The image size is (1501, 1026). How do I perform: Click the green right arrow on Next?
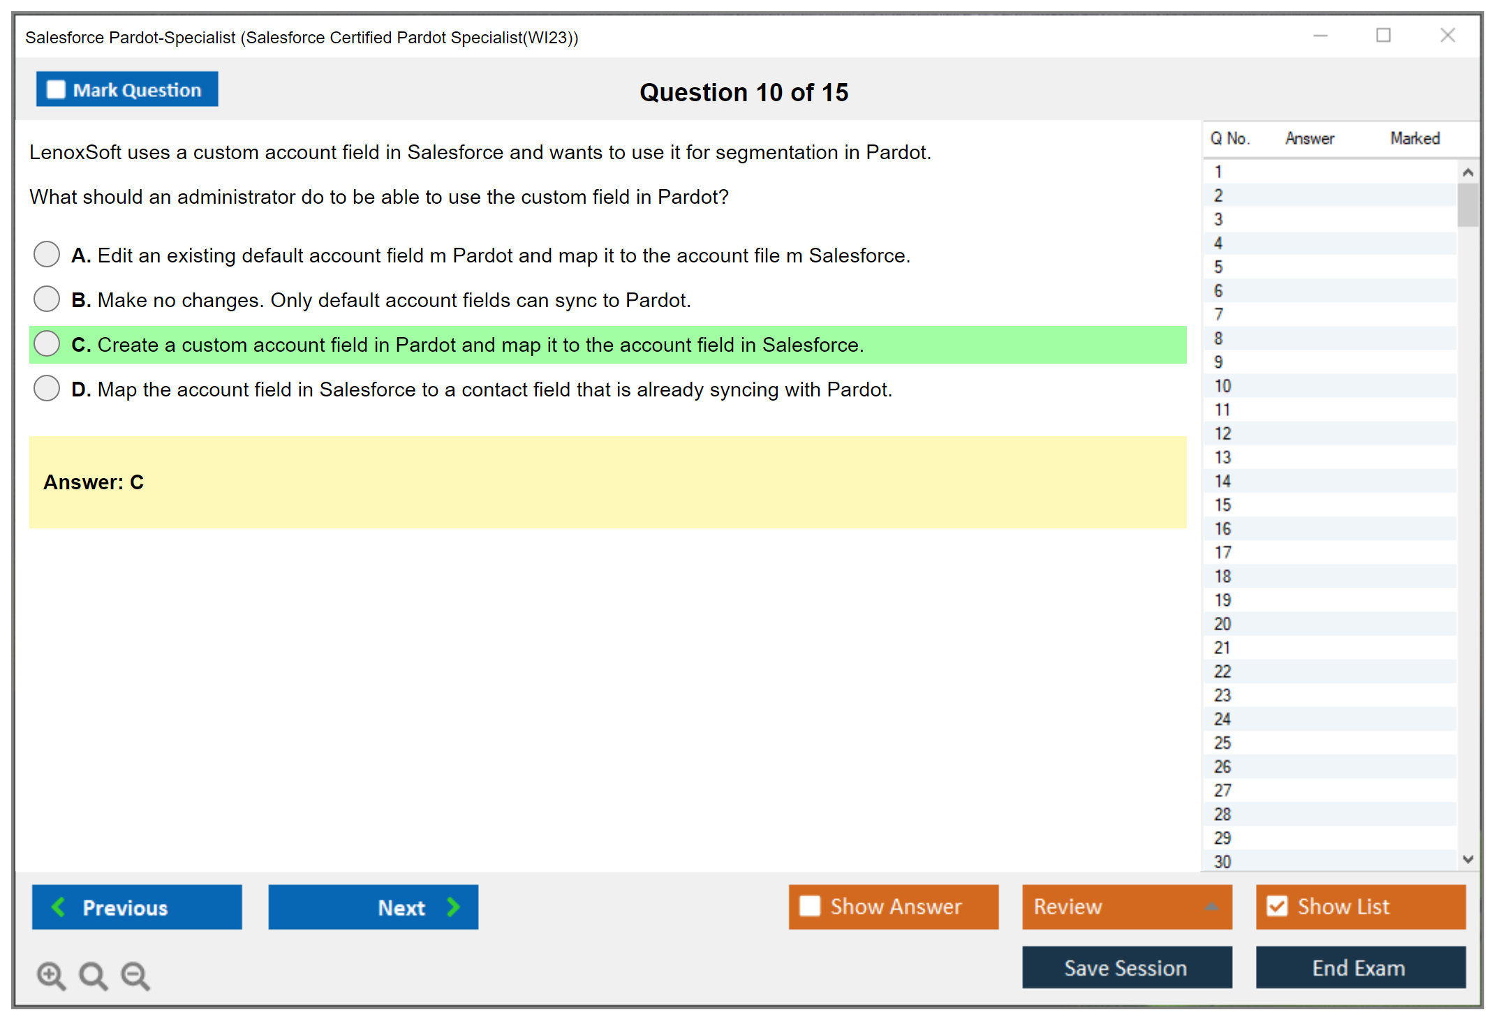(x=453, y=907)
